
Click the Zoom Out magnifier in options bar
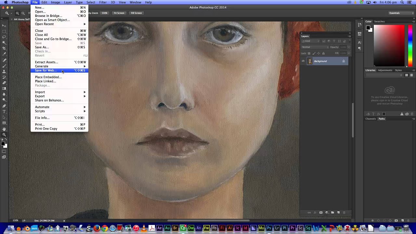pyautogui.click(x=23, y=13)
